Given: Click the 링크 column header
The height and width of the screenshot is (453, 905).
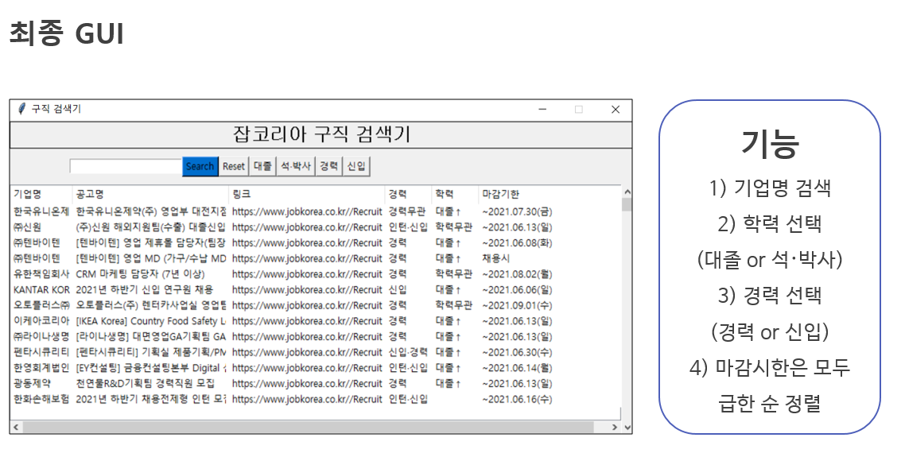Looking at the screenshot, I should [x=307, y=195].
